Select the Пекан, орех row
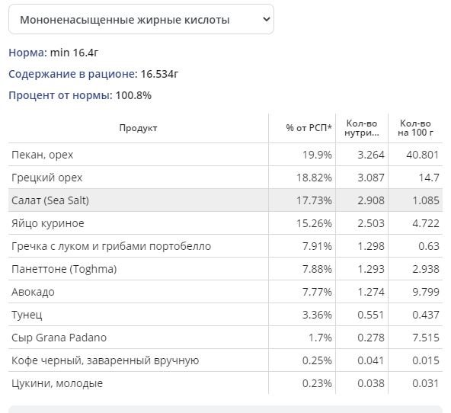 pyautogui.click(x=225, y=155)
